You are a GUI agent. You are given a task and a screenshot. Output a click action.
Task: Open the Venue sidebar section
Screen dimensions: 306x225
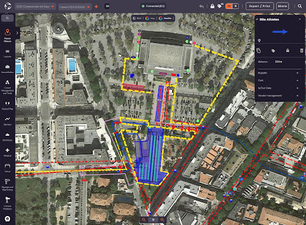(7, 168)
